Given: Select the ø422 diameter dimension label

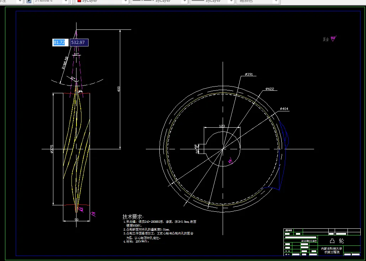Looking at the screenshot, I should point(270,89).
